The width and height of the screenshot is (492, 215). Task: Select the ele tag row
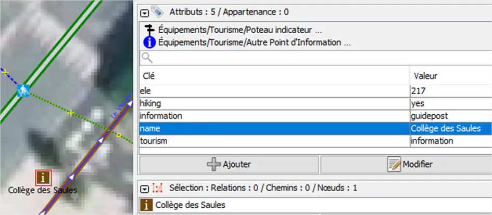point(274,91)
